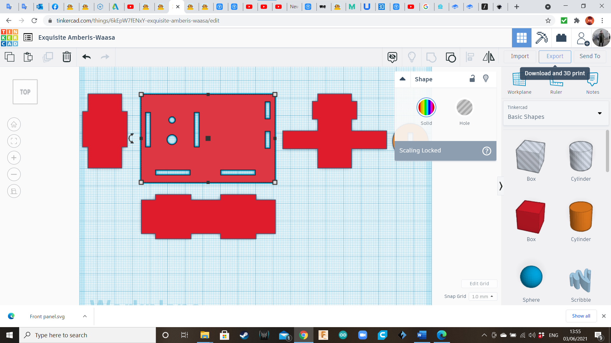Viewport: 611px width, 343px height.
Task: Click the Mirror tool icon
Action: [x=488, y=57]
